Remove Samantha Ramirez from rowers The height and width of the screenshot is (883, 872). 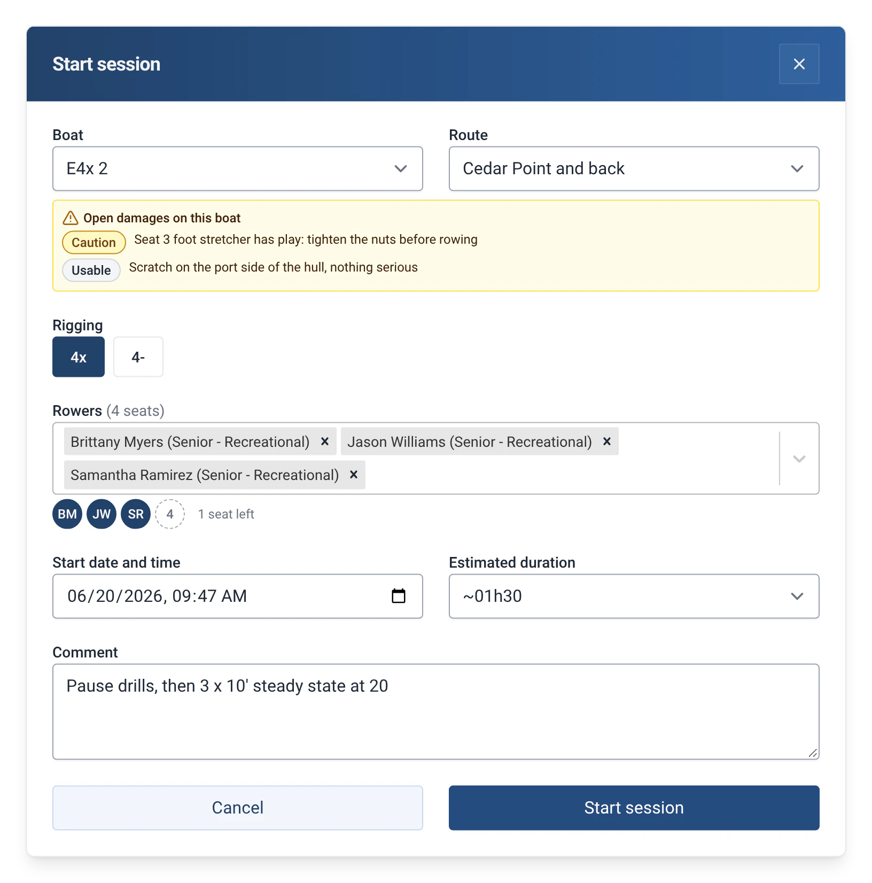pyautogui.click(x=353, y=475)
